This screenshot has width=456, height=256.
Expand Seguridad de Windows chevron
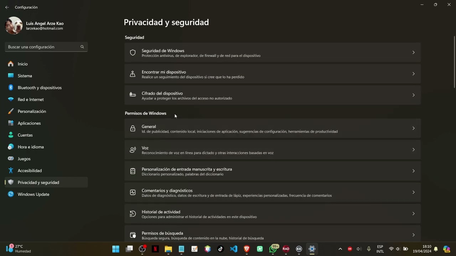coord(414,53)
